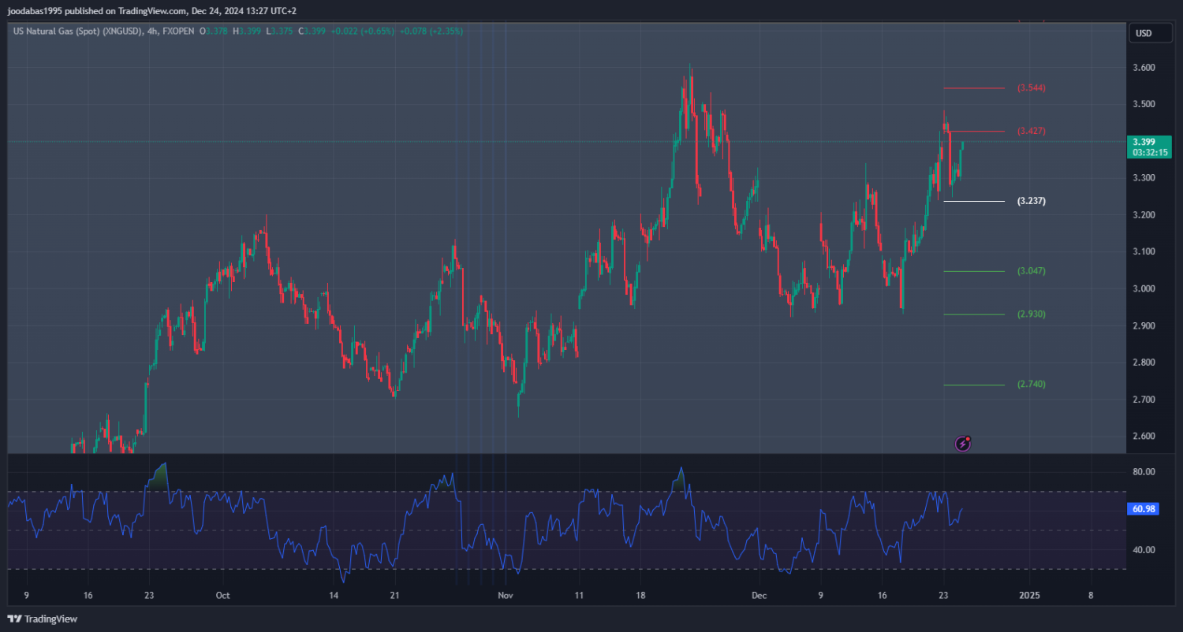Click the 3.600 mark on price scale

click(x=1144, y=68)
